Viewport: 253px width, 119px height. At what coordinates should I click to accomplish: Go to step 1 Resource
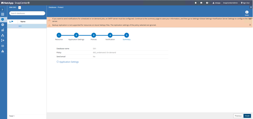(59, 35)
